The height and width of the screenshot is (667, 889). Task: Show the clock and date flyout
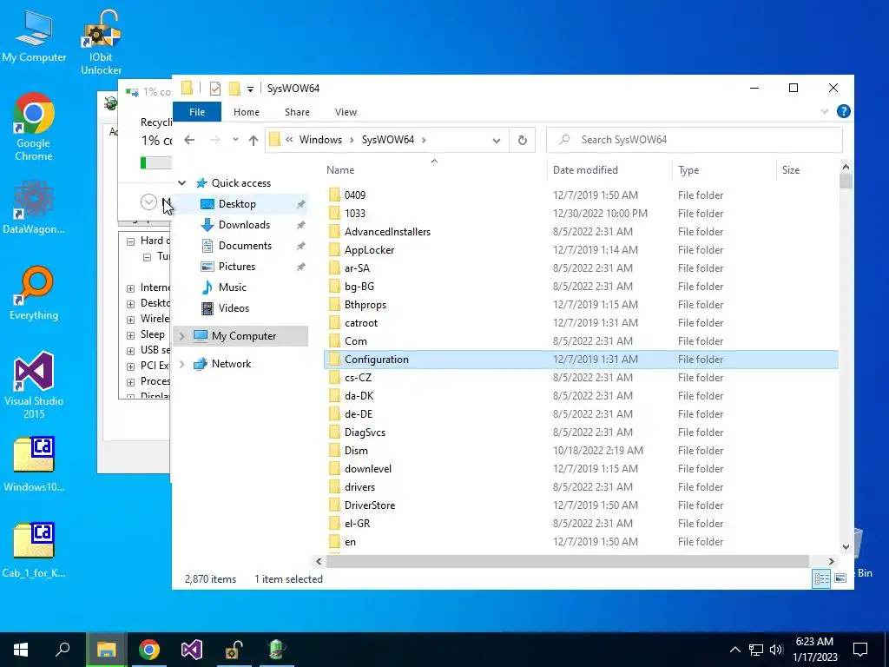tap(814, 650)
